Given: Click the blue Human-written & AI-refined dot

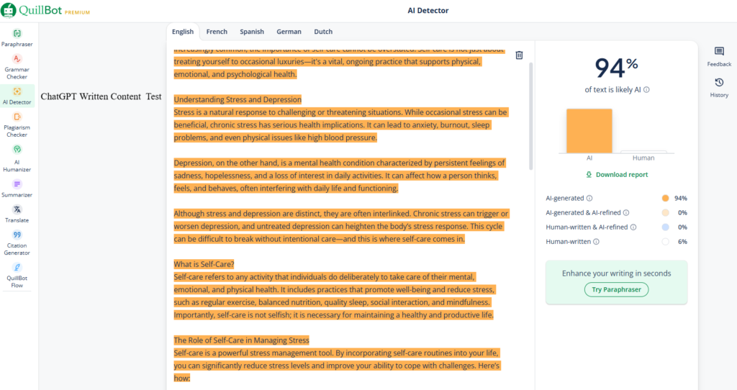Looking at the screenshot, I should tap(665, 227).
